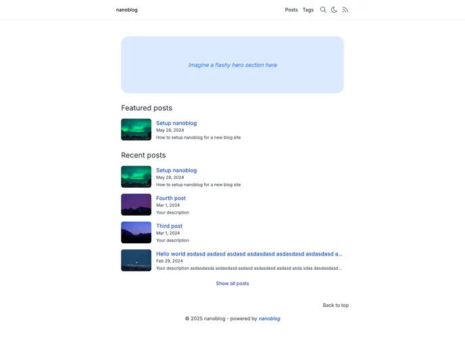Open the Posts menu item

pyautogui.click(x=291, y=9)
